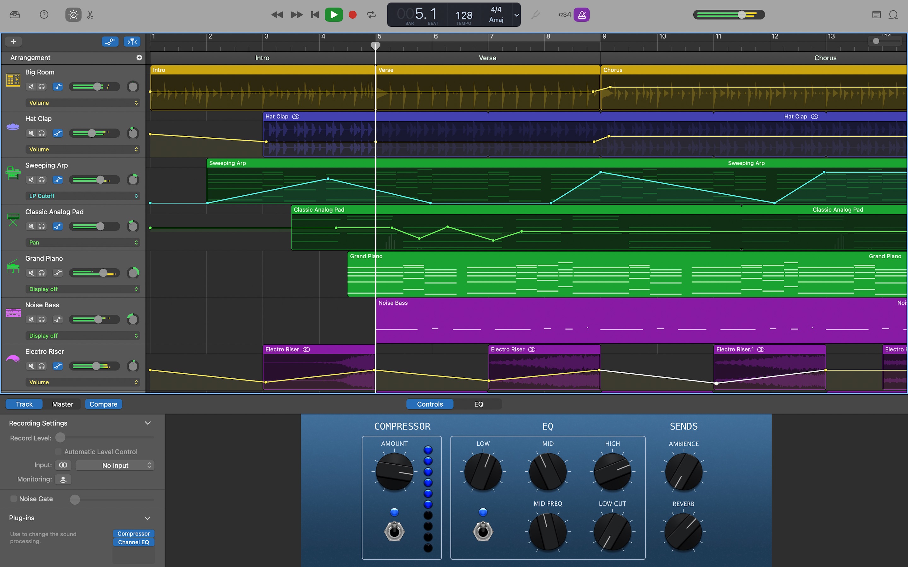The image size is (908, 567).
Task: Select the Master tab in bottom panel
Action: coord(63,404)
